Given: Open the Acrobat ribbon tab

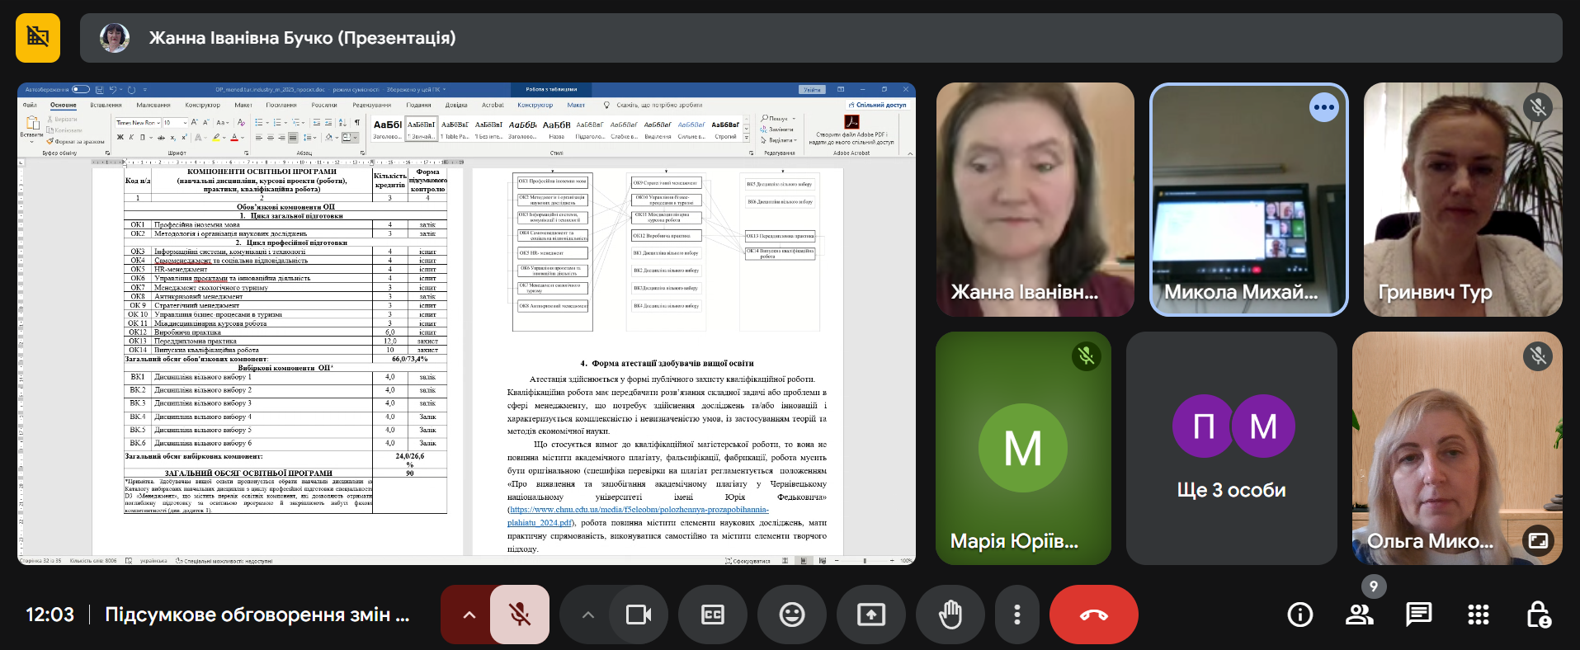Looking at the screenshot, I should click(493, 106).
